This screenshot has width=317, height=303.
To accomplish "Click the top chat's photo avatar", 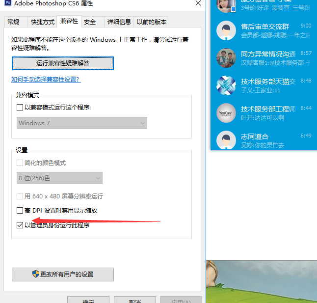I will click(x=226, y=6).
